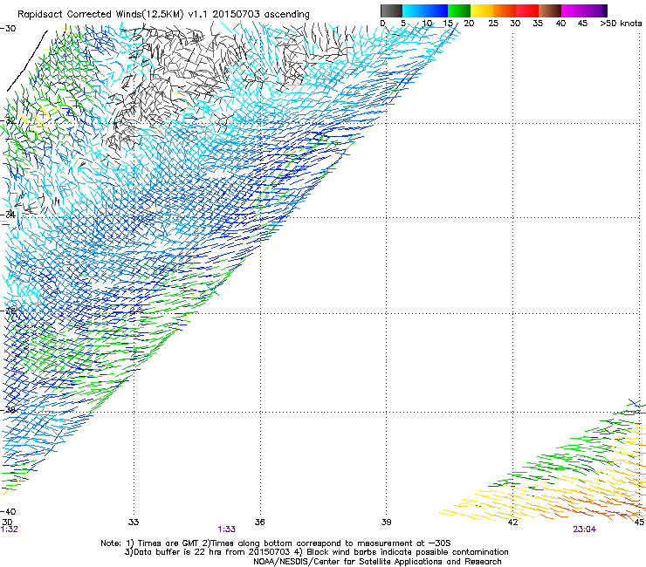Click the longitude axis label '39'
Image resolution: width=646 pixels, height=567 pixels.
tap(386, 523)
